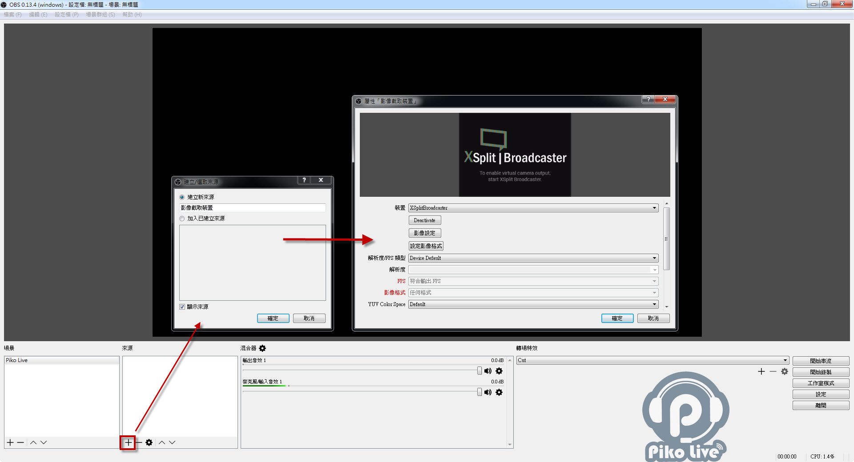Open settings gear for 輸出音效 1

(499, 371)
